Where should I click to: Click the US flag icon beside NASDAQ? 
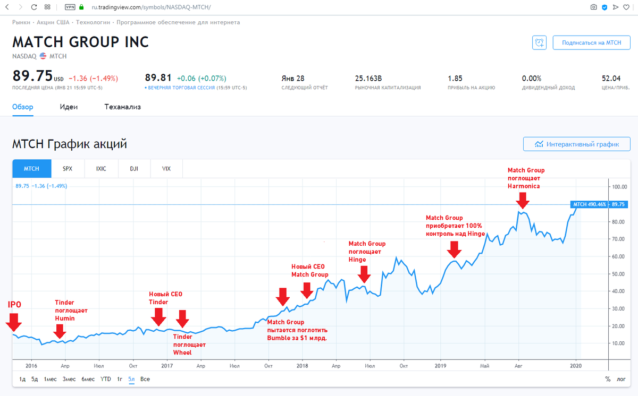coord(43,56)
